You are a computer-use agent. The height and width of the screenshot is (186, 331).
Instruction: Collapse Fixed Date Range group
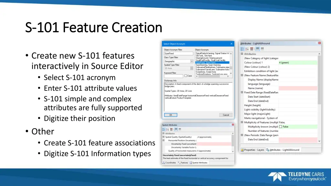tap(242, 92)
